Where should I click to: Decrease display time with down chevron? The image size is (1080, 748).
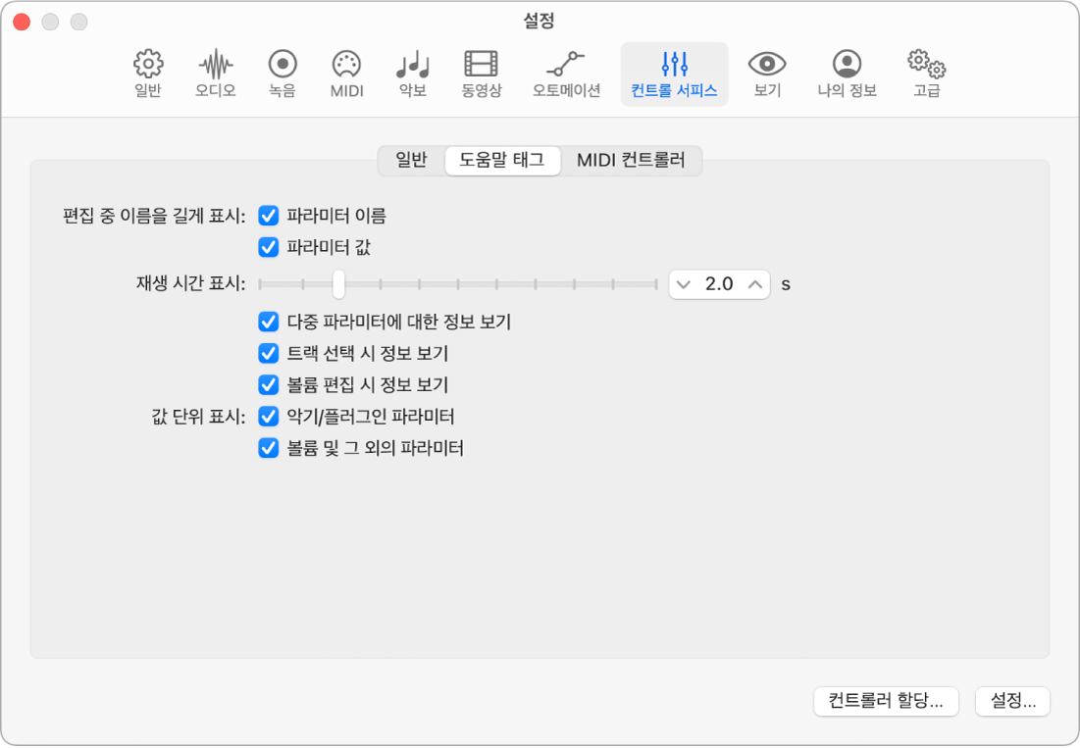[684, 284]
